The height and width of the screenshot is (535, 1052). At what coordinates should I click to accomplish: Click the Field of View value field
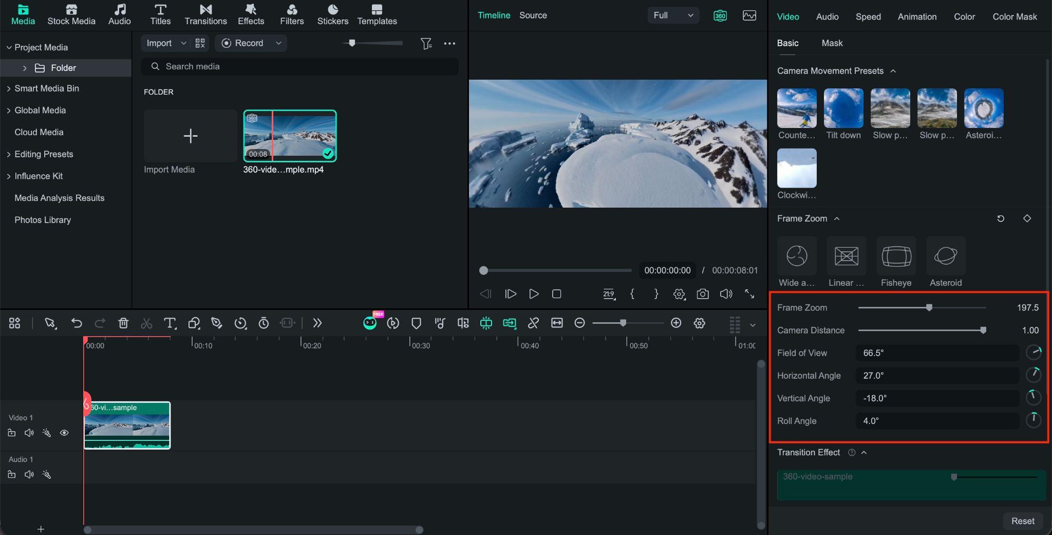937,353
